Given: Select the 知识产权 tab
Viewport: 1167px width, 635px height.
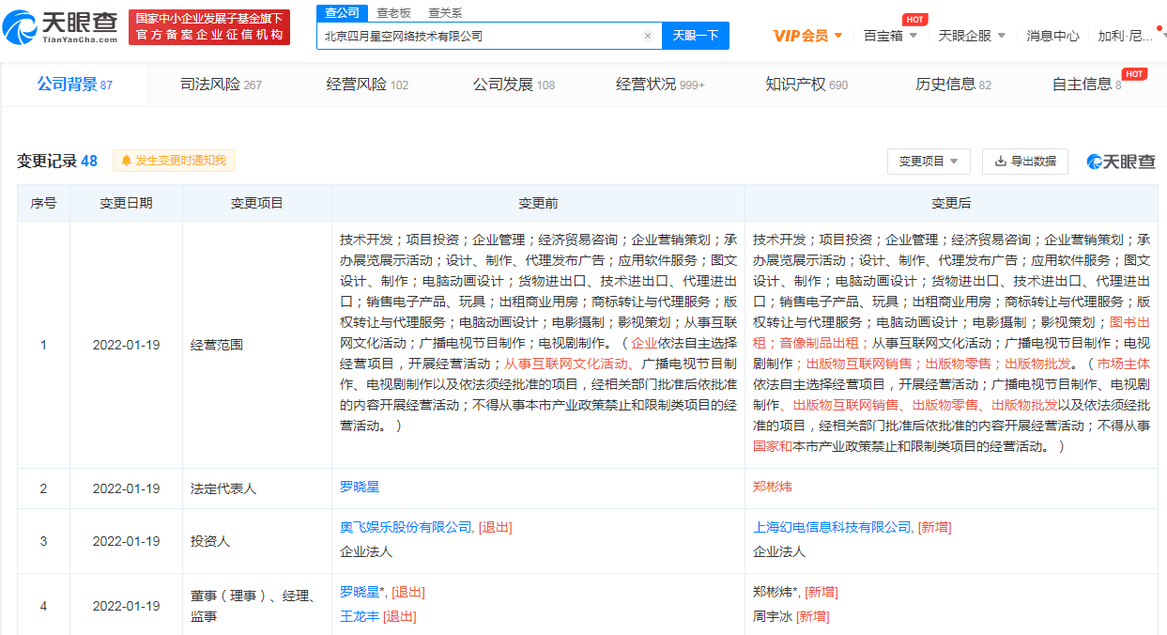Looking at the screenshot, I should pyautogui.click(x=806, y=85).
